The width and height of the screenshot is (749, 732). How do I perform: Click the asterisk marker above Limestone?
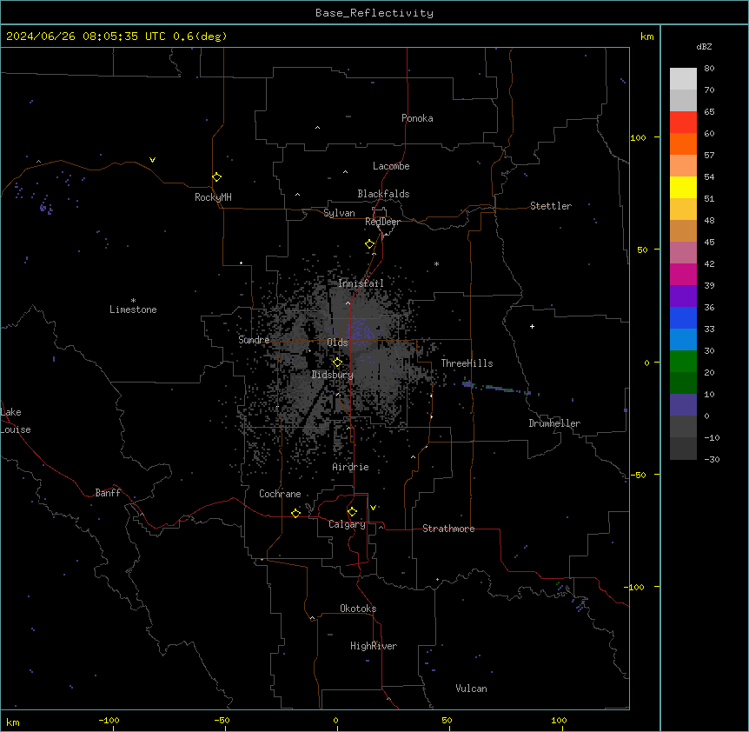click(x=133, y=301)
